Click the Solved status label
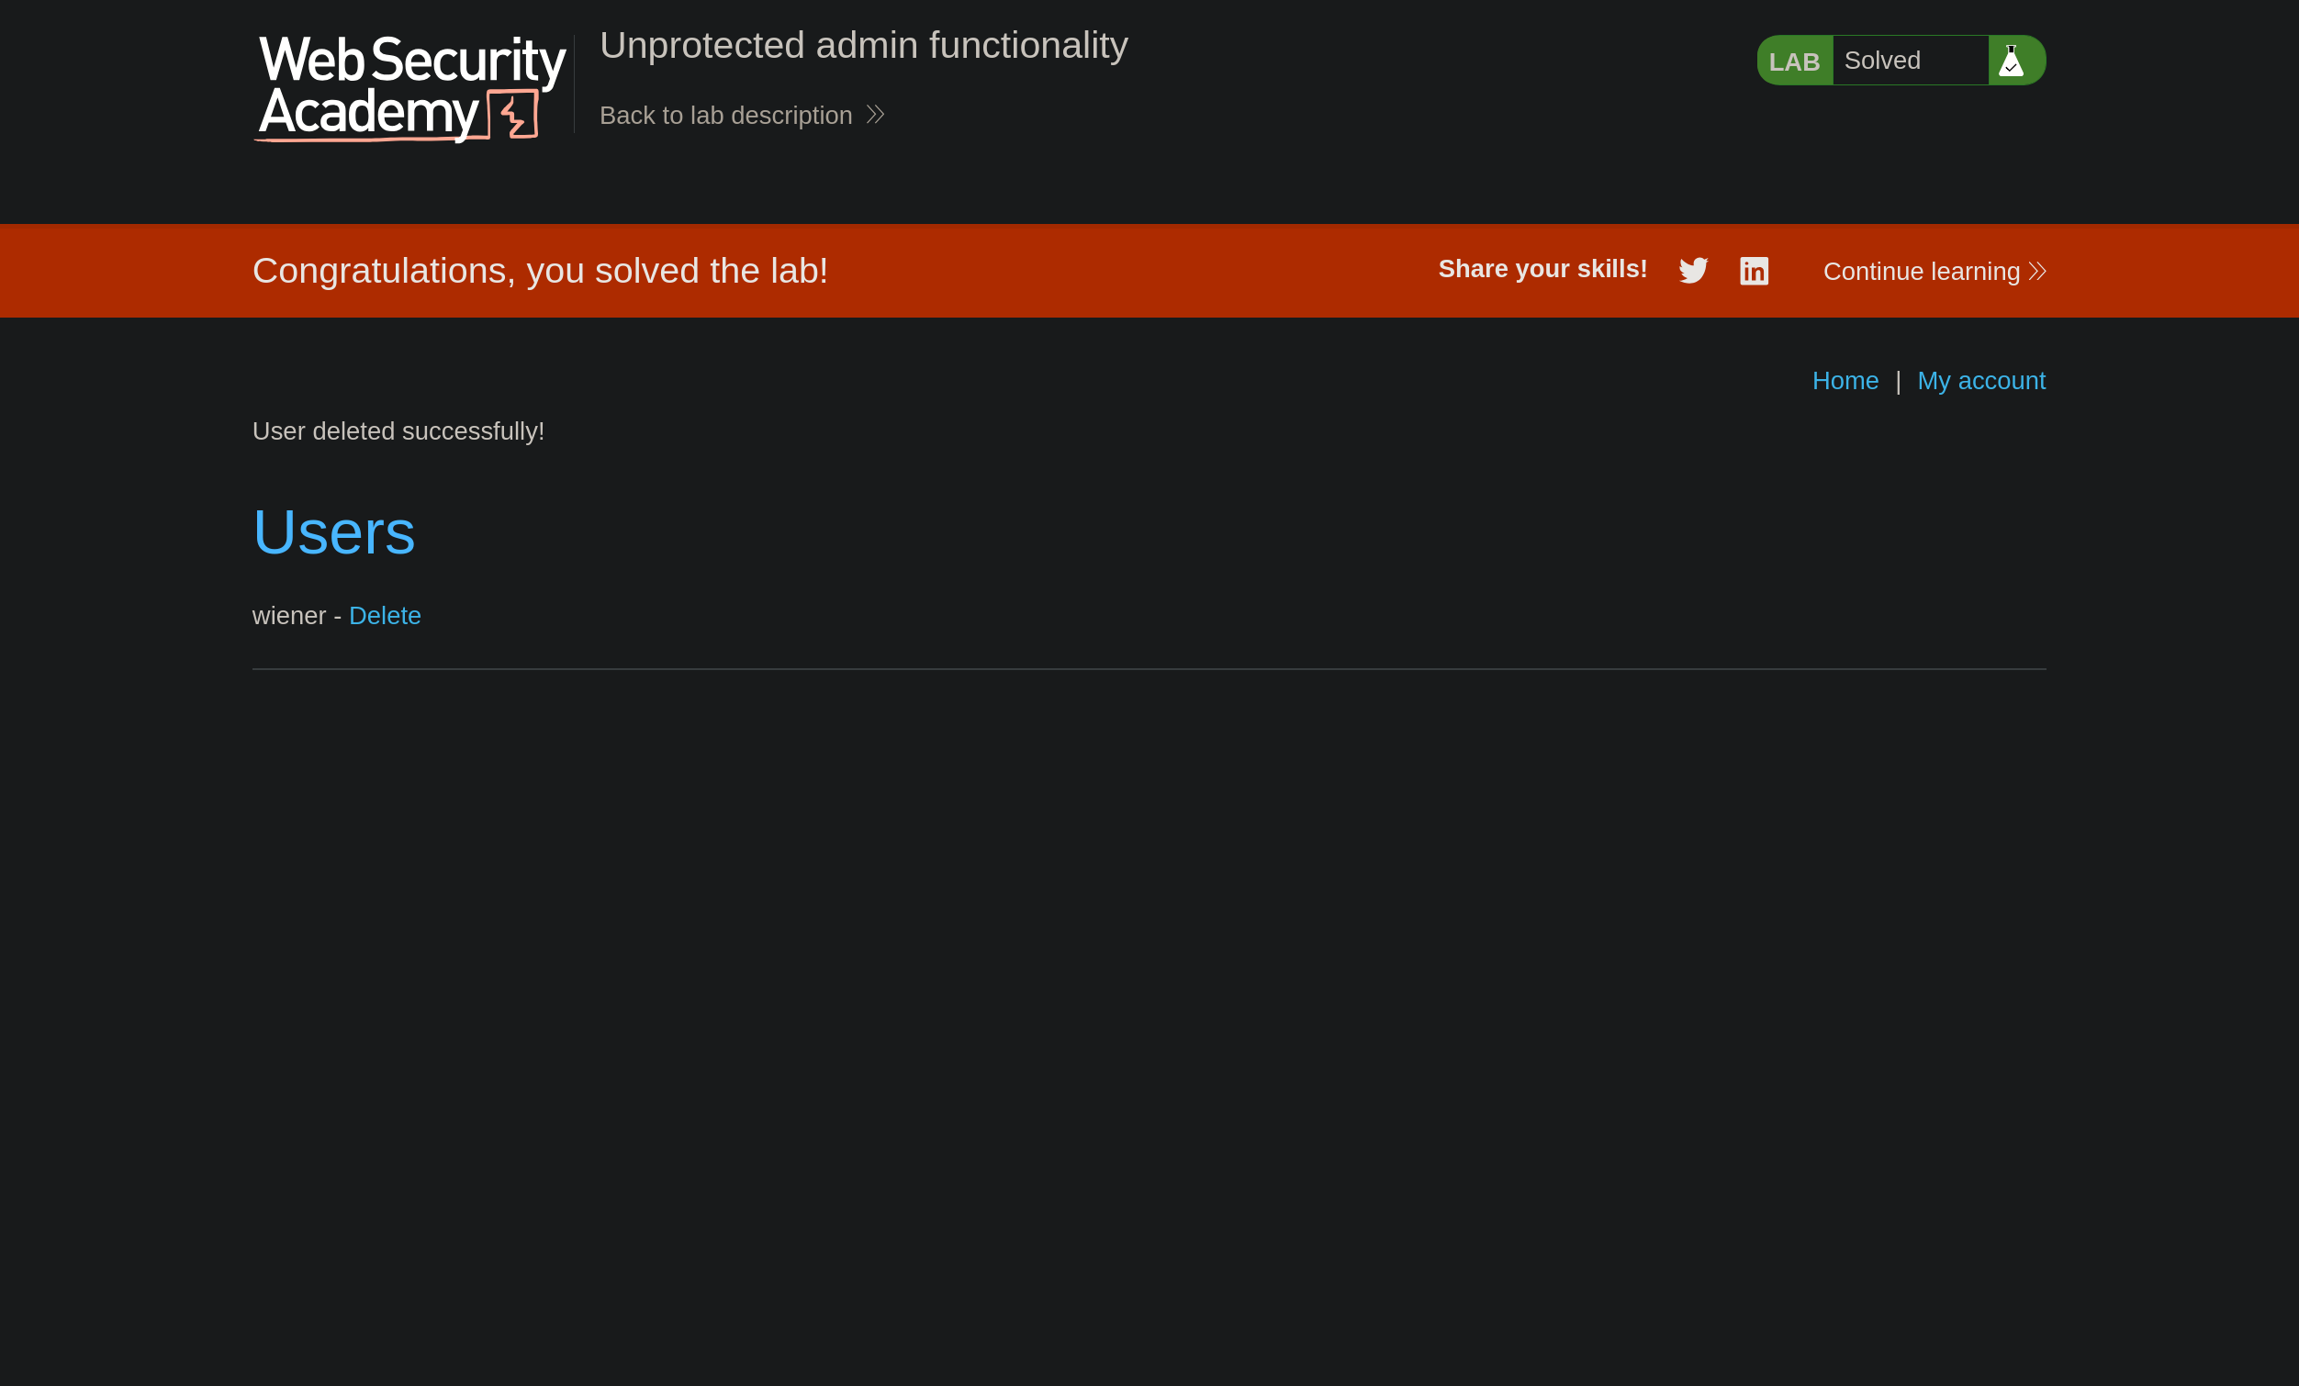Screen dimensions: 2299x1386 pyautogui.click(x=1882, y=61)
